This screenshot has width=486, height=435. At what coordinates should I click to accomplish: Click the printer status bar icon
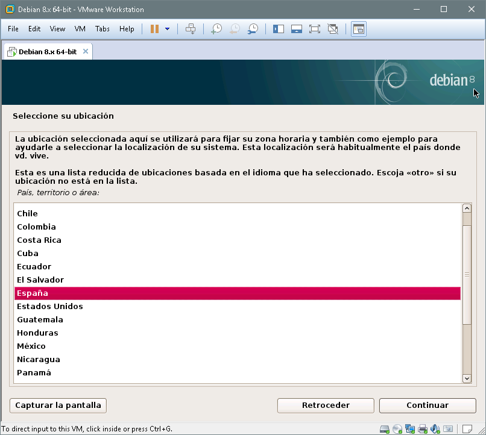click(423, 429)
